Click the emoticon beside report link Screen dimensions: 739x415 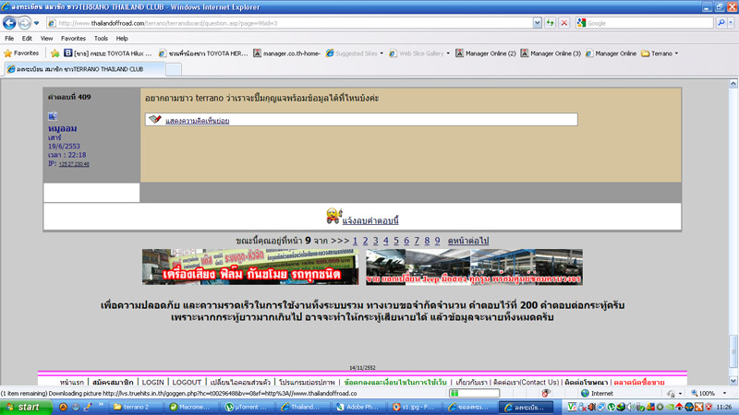pyautogui.click(x=333, y=216)
